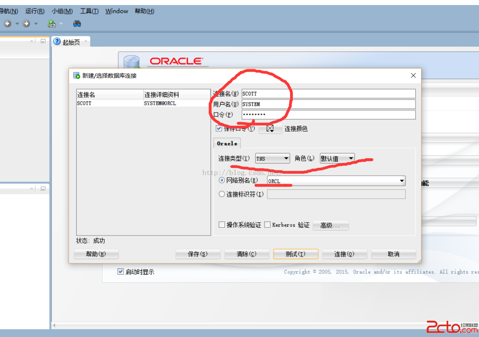This screenshot has width=479, height=337.
Task: Open the 小组(M) menu
Action: click(62, 11)
